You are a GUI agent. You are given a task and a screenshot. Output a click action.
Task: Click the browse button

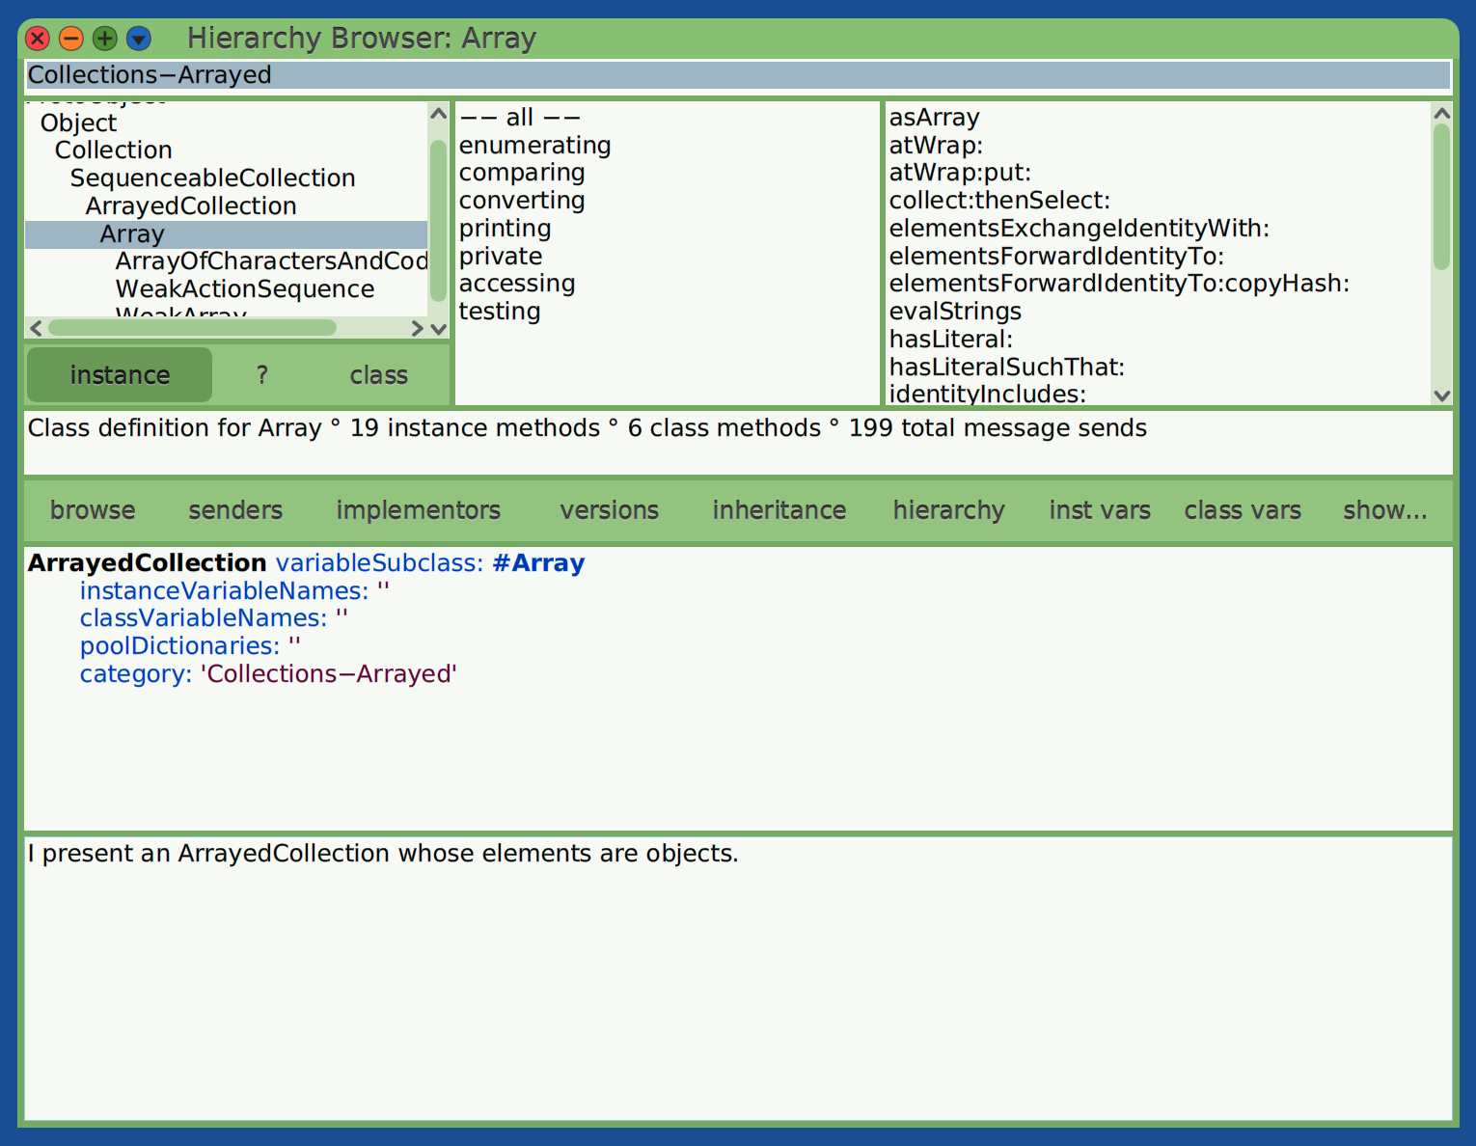92,510
